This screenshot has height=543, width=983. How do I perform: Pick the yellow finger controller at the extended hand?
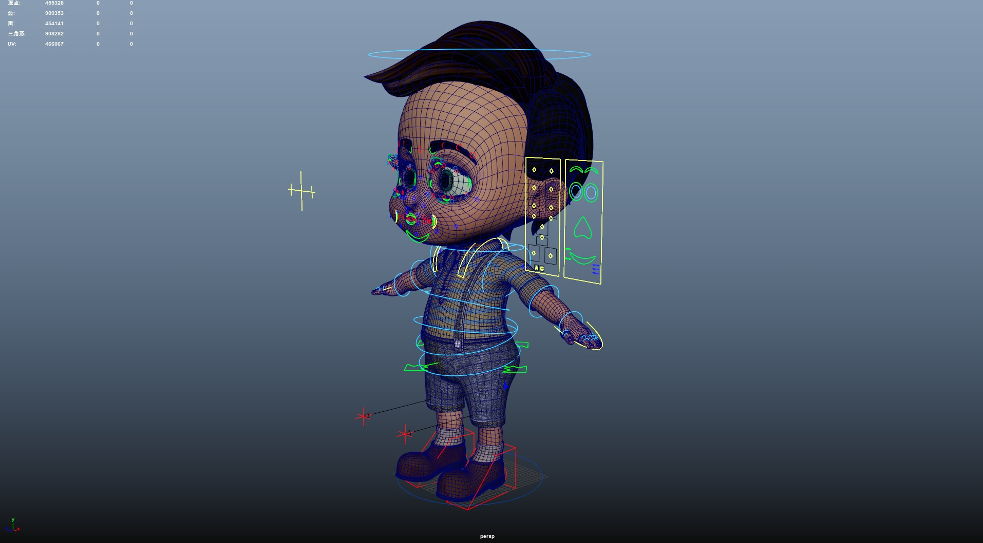596,336
